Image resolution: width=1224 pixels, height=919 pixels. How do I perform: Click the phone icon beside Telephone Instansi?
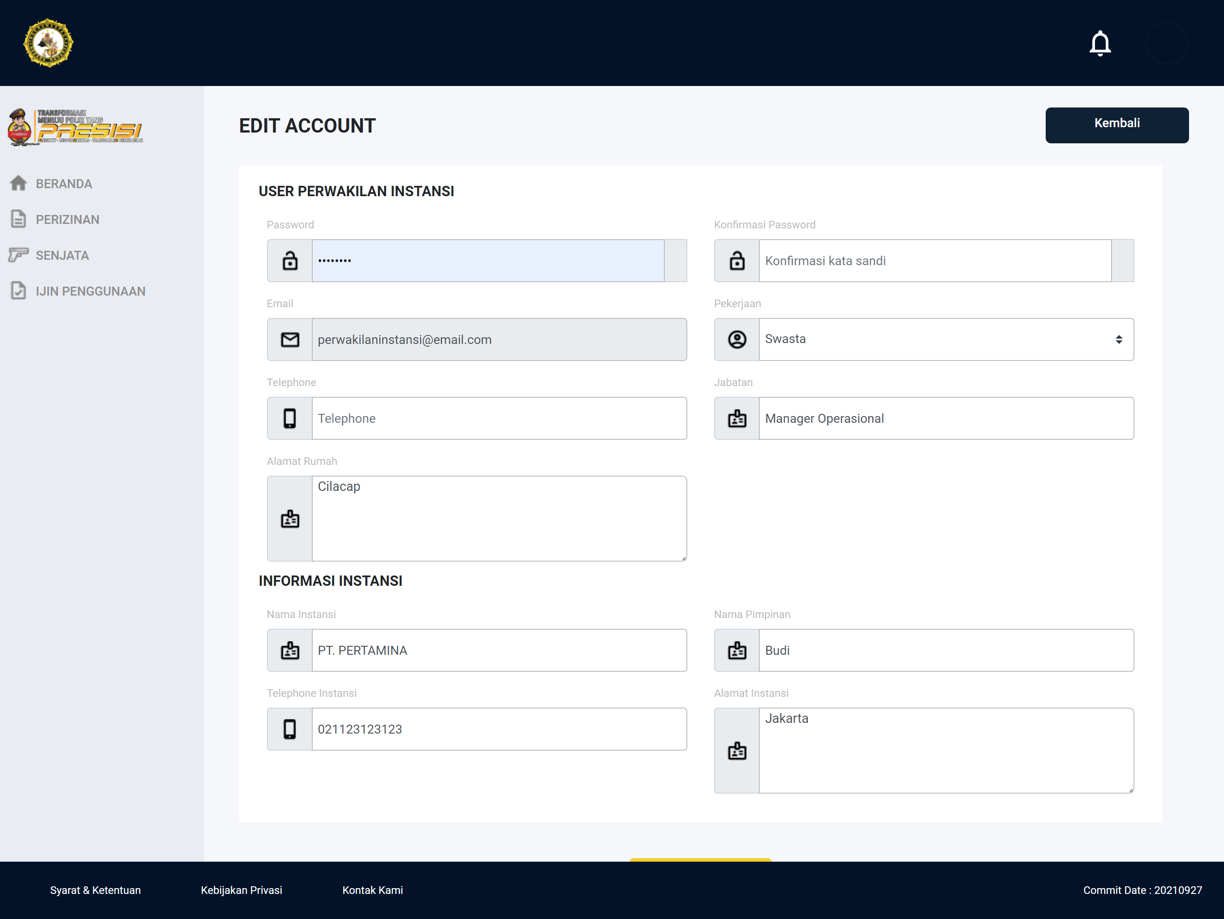point(289,729)
